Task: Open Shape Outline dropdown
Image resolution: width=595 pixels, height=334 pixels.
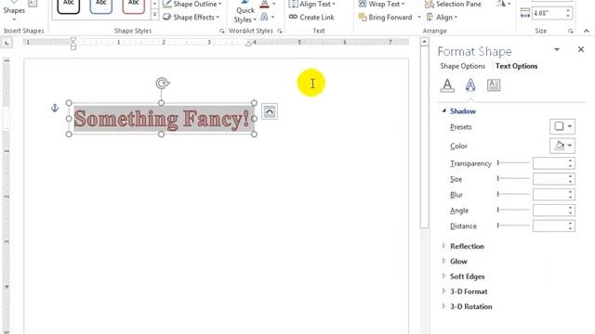Action: (192, 4)
